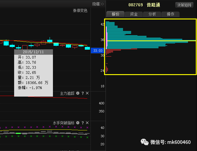Click the stock name 普路通
This screenshot has height=151, width=197.
click(x=154, y=5)
